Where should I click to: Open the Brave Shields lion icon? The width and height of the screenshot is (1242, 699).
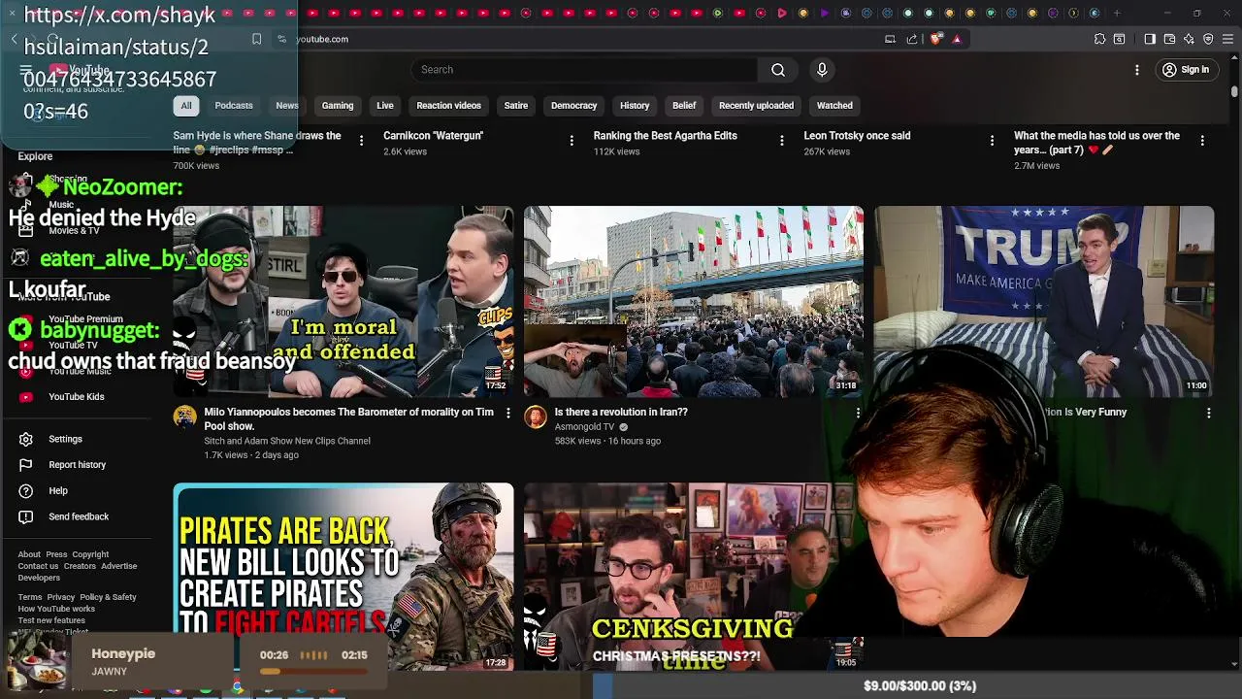[x=935, y=39]
